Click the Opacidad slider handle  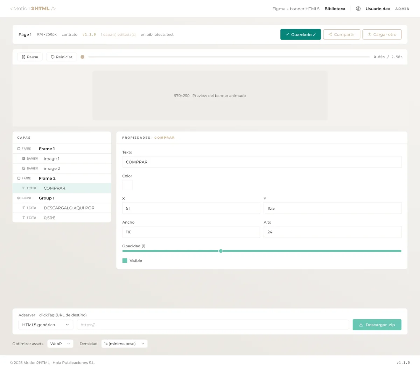(x=221, y=251)
